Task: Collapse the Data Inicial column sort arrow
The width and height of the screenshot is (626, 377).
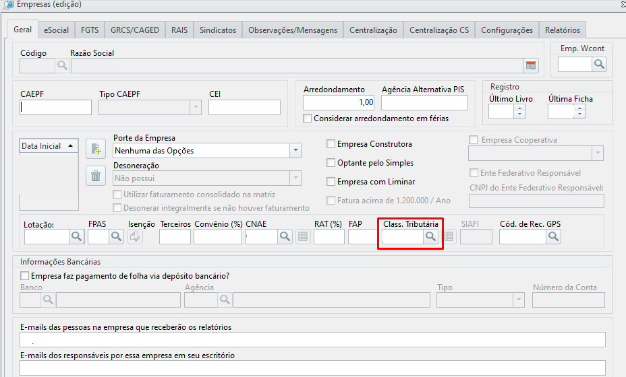Action: [71, 146]
